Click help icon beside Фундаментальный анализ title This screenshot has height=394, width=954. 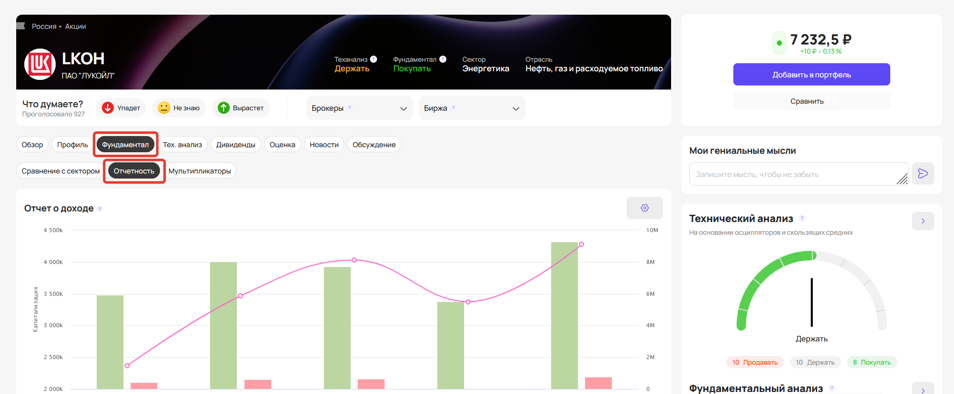click(x=832, y=388)
